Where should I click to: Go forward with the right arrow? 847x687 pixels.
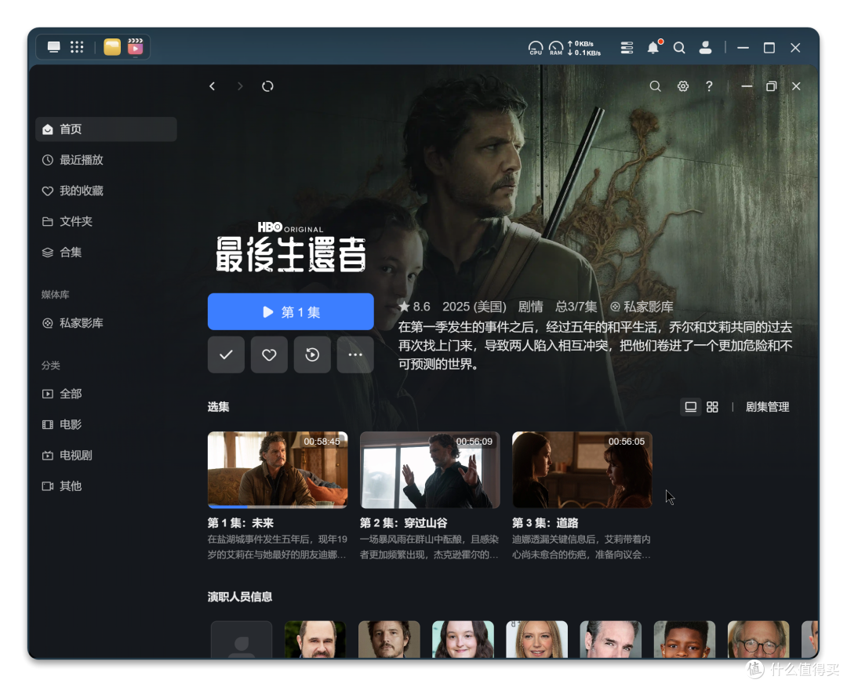pos(240,86)
